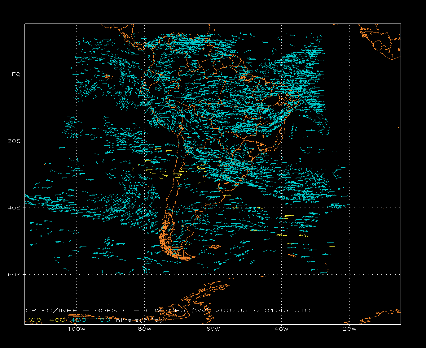Click the niveis(hPa) legend label
426x348 pixels.
pos(139,320)
